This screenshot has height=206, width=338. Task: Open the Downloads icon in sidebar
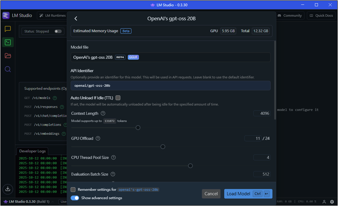tap(8, 189)
